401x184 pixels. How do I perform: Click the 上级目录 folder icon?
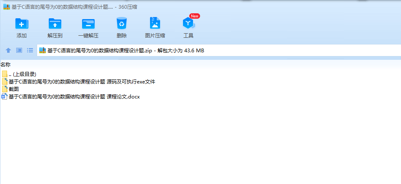(5, 74)
